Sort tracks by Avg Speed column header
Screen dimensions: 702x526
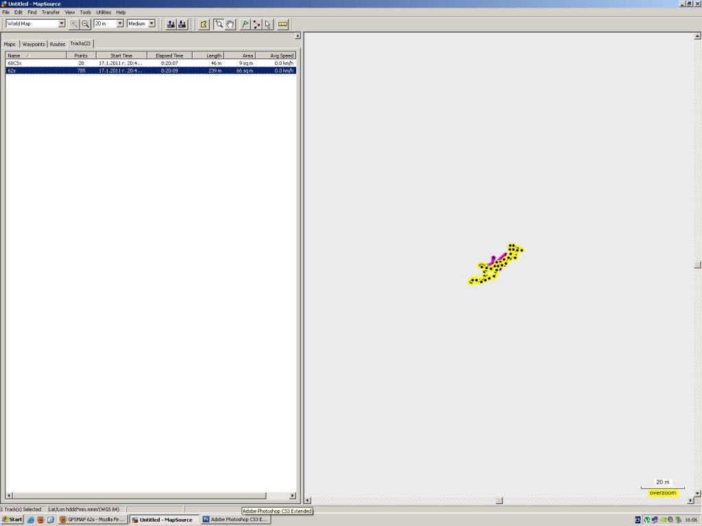point(276,55)
